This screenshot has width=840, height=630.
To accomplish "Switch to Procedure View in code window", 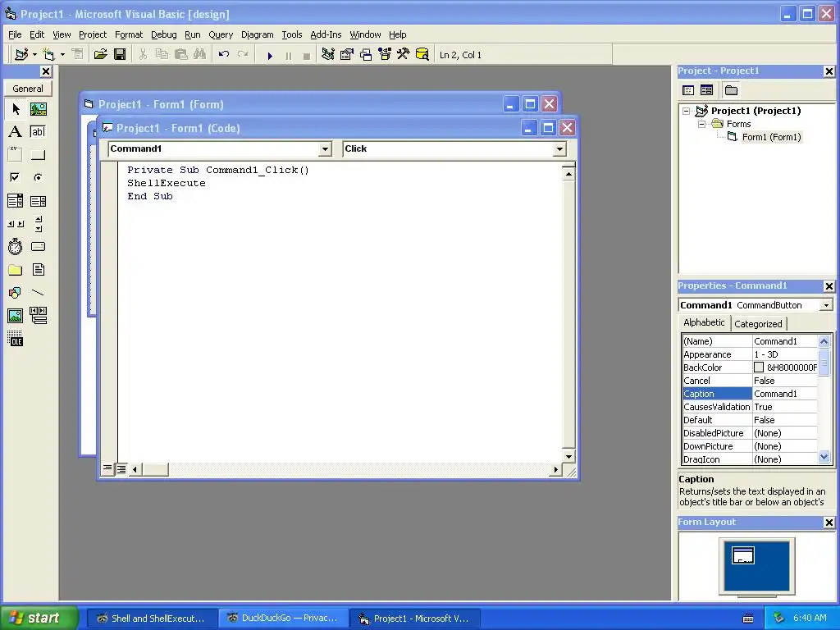I will (107, 468).
